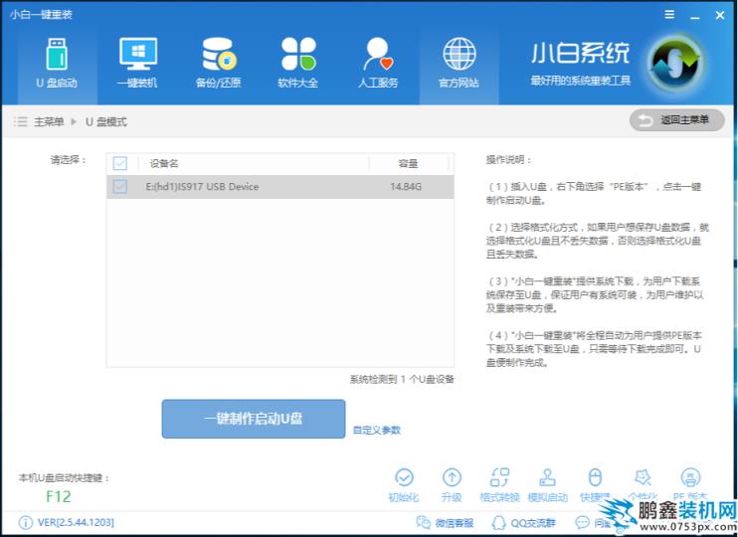
Task: Open QQ交流群 link
Action: [523, 523]
